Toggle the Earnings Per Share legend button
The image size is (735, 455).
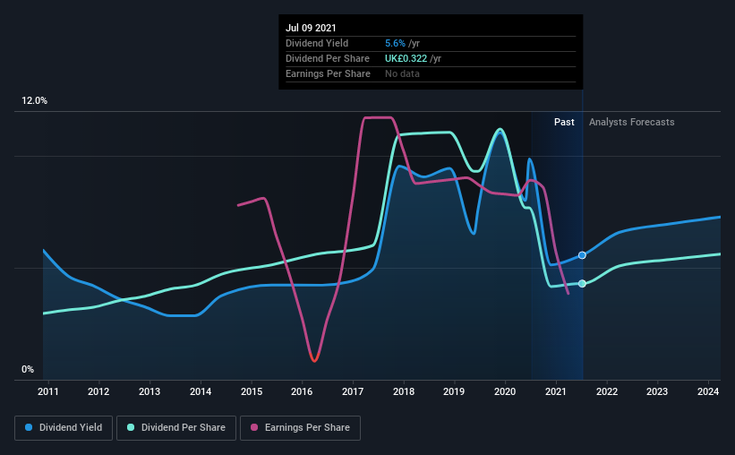[x=301, y=428]
